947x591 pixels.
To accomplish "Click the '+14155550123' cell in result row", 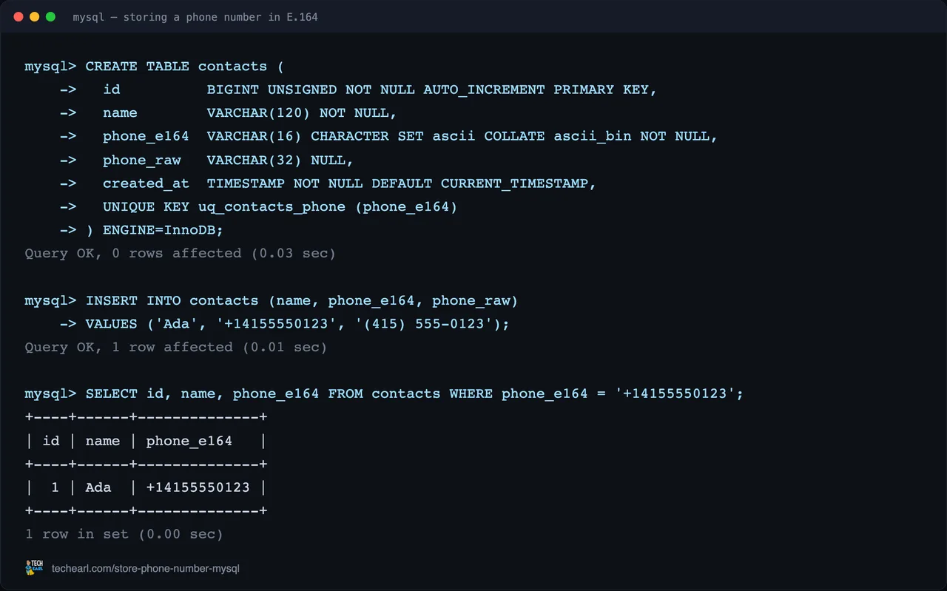I will coord(198,487).
